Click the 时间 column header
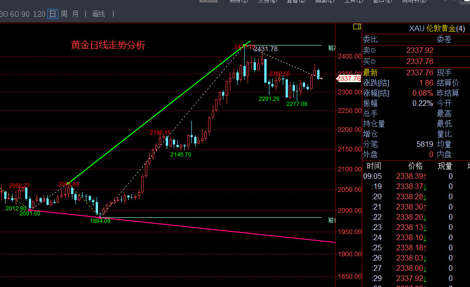The width and height of the screenshot is (470, 287). [374, 166]
